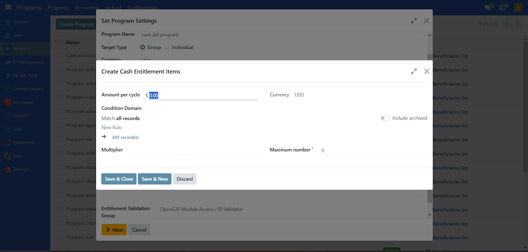Image resolution: width=528 pixels, height=252 pixels.
Task: Open the Settings sidebar icon
Action: [8, 169]
